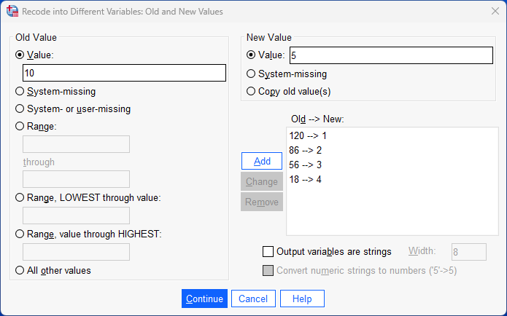
Task: Select the '86 --> 2' list entry
Action: [x=306, y=150]
